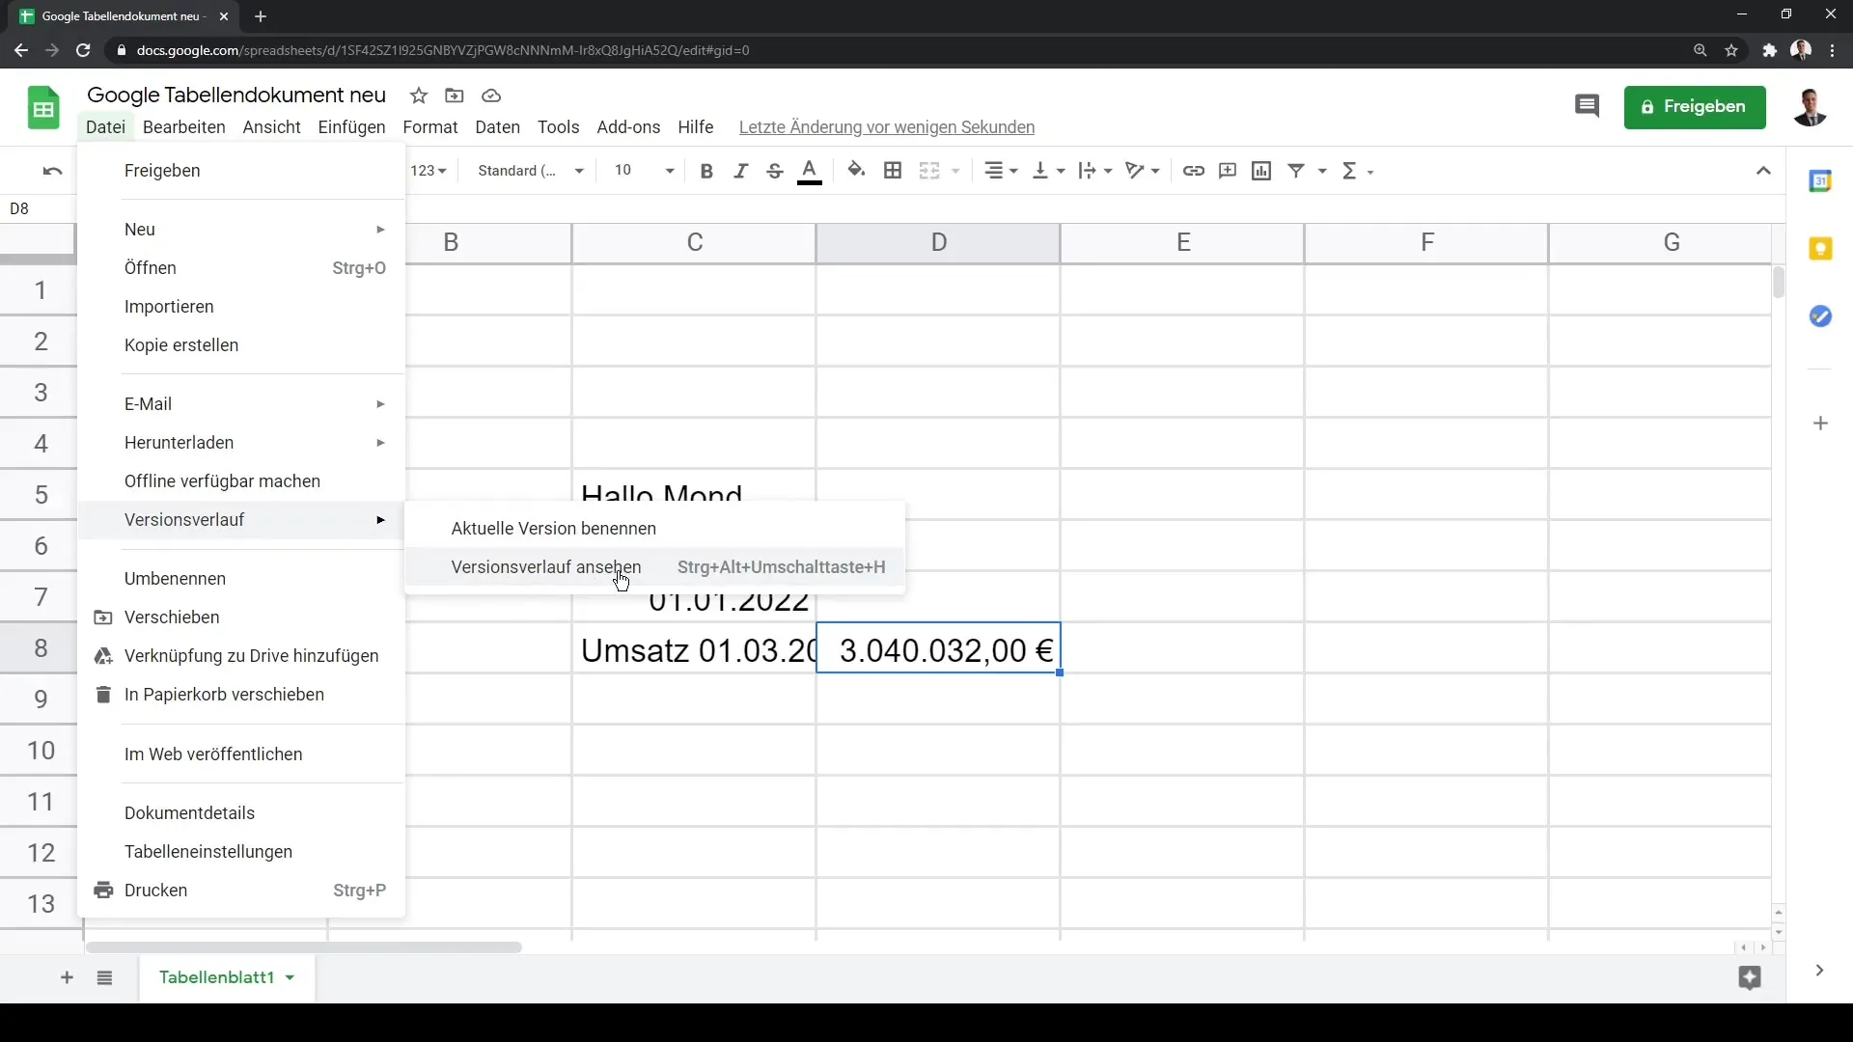
Task: Click the undo arrow in the toolbar
Action: tap(52, 171)
